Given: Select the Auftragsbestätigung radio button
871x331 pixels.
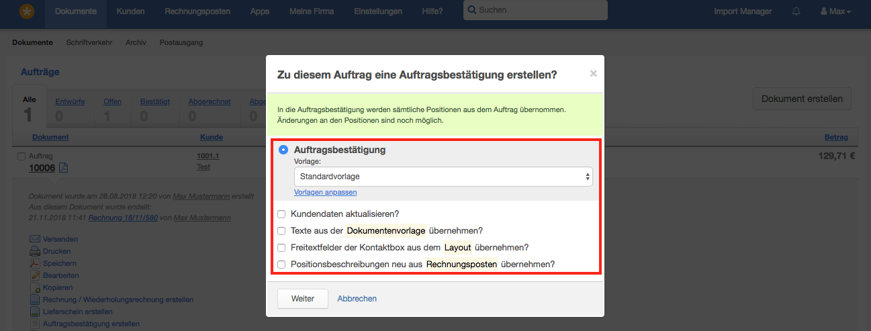Looking at the screenshot, I should point(283,150).
